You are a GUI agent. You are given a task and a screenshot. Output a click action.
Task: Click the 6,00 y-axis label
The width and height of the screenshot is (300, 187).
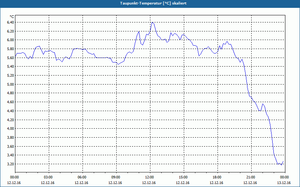click(11, 40)
